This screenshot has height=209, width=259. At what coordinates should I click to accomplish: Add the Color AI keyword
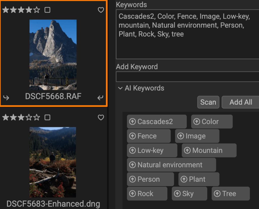212,122
